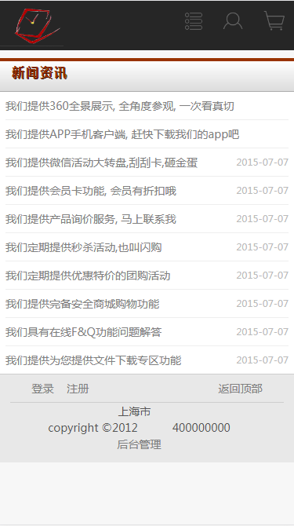Click the 新闻资讯 section heading

[39, 73]
